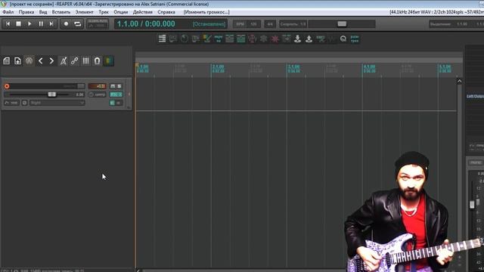Click the red star icon
The width and height of the screenshot is (484, 272).
pos(275,39)
